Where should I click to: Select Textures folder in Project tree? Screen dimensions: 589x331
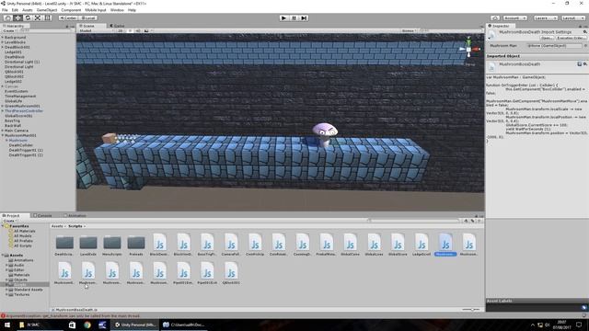tap(21, 294)
